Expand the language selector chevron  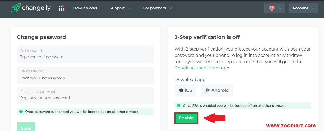click(x=280, y=8)
